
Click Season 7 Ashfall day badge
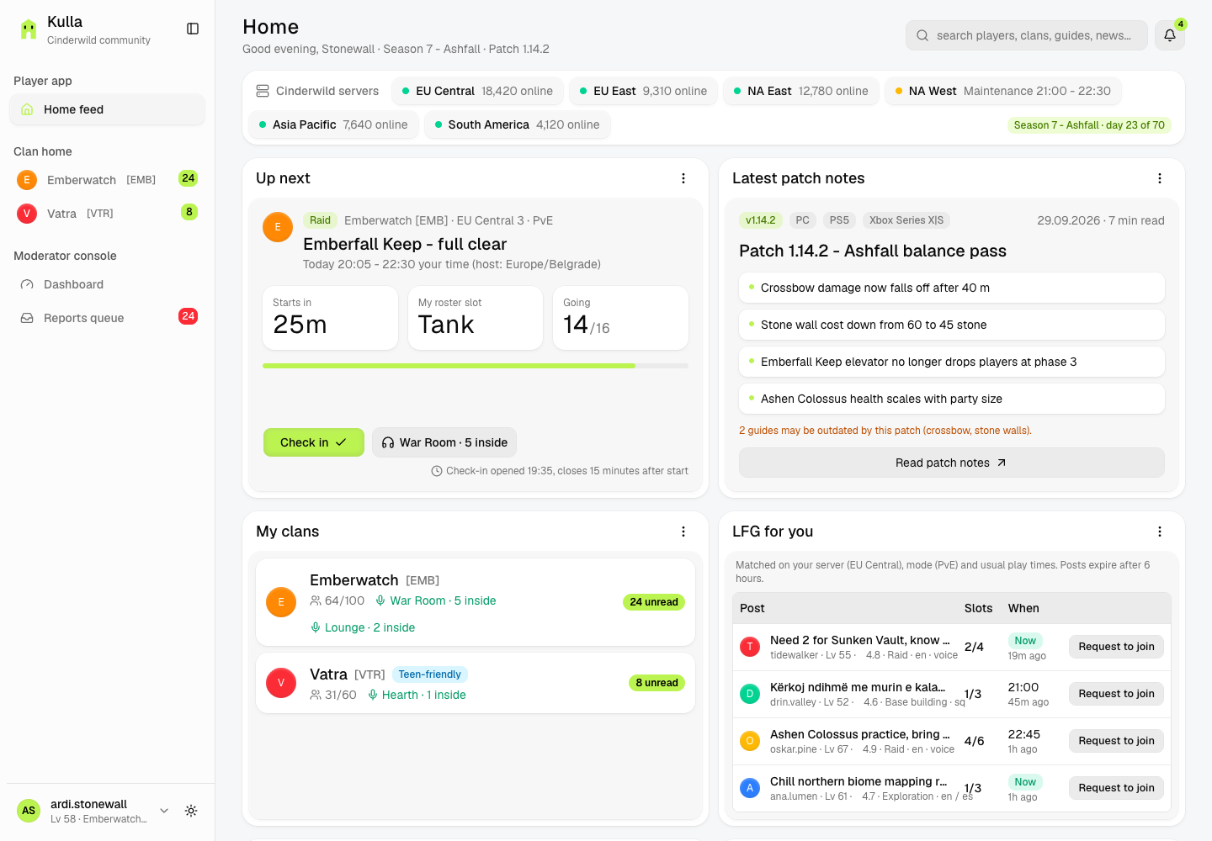pyautogui.click(x=1089, y=125)
